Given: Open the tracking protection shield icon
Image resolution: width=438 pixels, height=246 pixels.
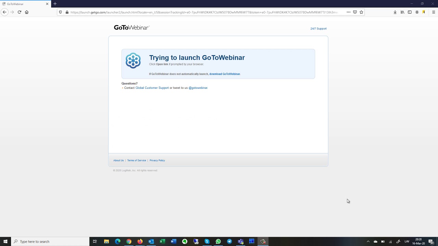Looking at the screenshot, I should click(x=61, y=12).
